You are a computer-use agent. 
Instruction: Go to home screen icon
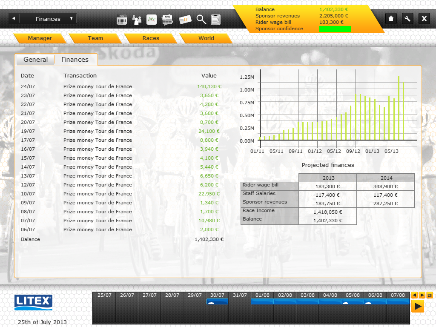(x=391, y=19)
